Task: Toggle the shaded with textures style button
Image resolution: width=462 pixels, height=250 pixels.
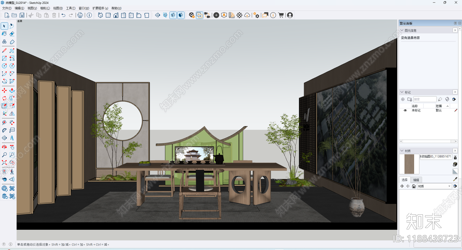Action: [x=181, y=15]
